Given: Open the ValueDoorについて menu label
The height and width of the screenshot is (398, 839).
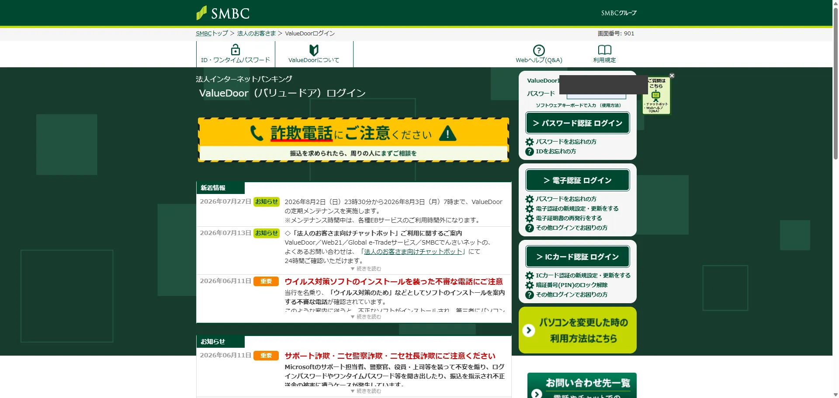Looking at the screenshot, I should coord(314,60).
